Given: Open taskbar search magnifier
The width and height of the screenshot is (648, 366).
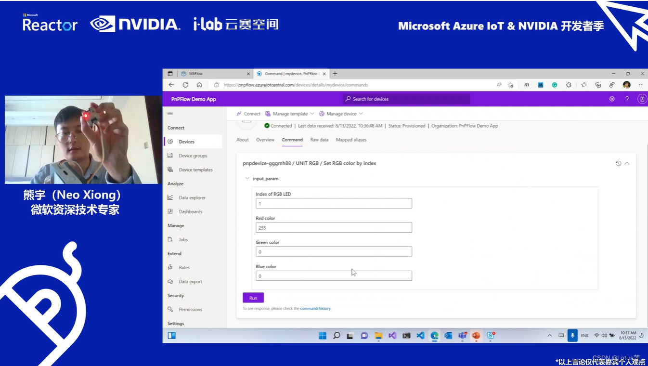Looking at the screenshot, I should click(337, 336).
